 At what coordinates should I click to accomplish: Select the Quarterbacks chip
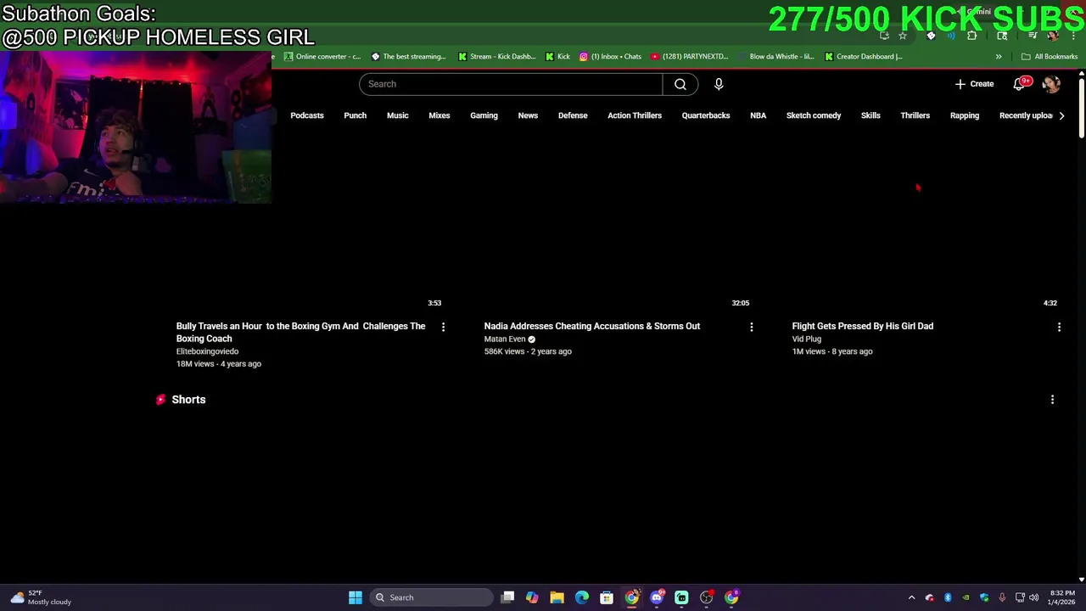706,115
